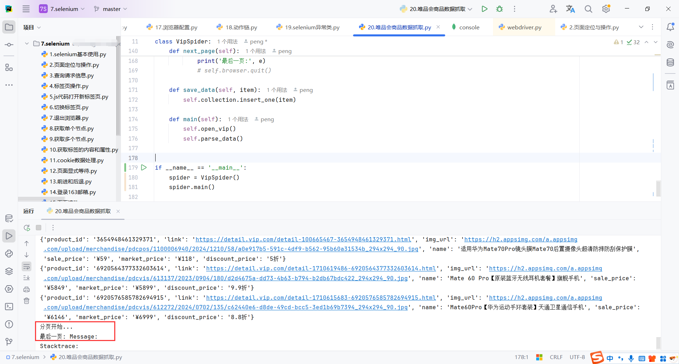This screenshot has height=364, width=679.
Task: Open Search Everywhere magnifier icon
Action: click(588, 9)
